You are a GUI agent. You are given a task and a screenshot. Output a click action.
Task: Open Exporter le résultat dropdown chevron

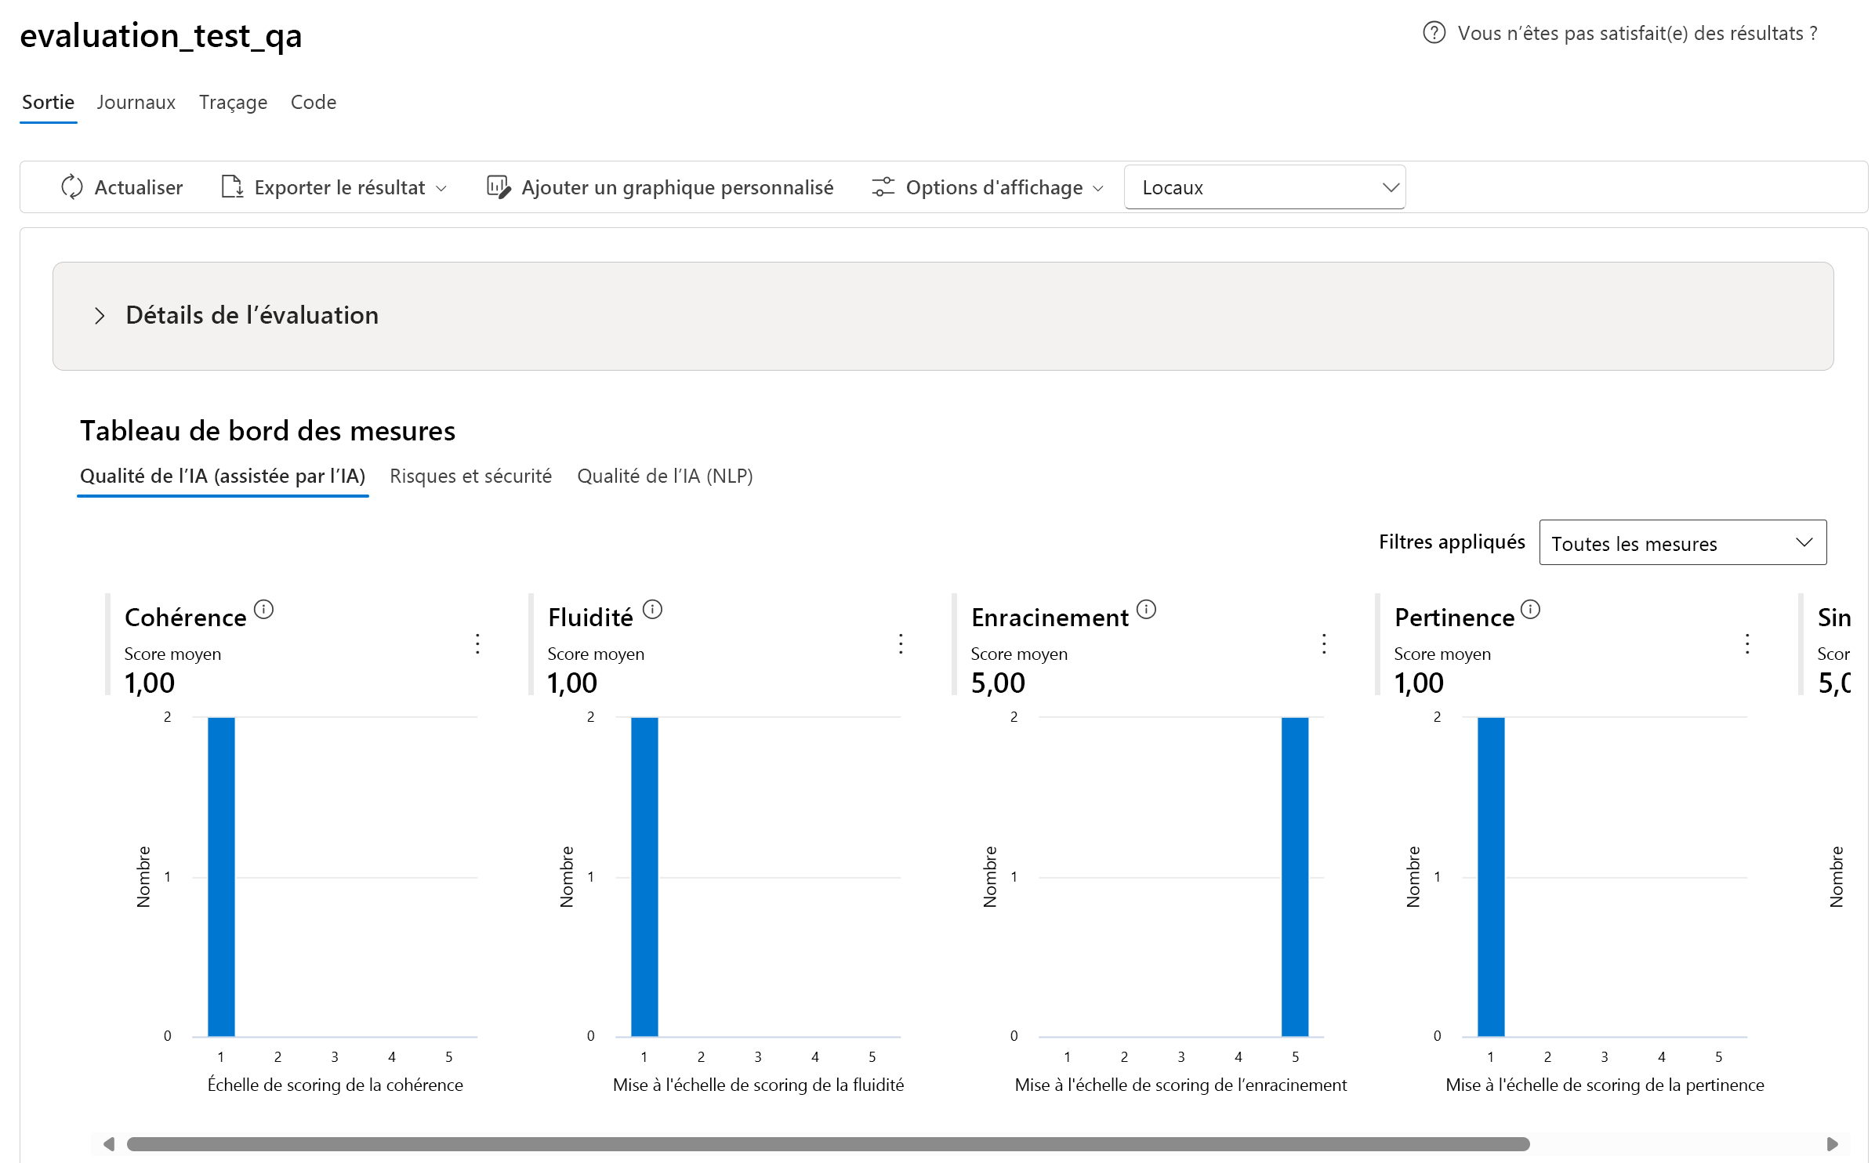tap(441, 188)
